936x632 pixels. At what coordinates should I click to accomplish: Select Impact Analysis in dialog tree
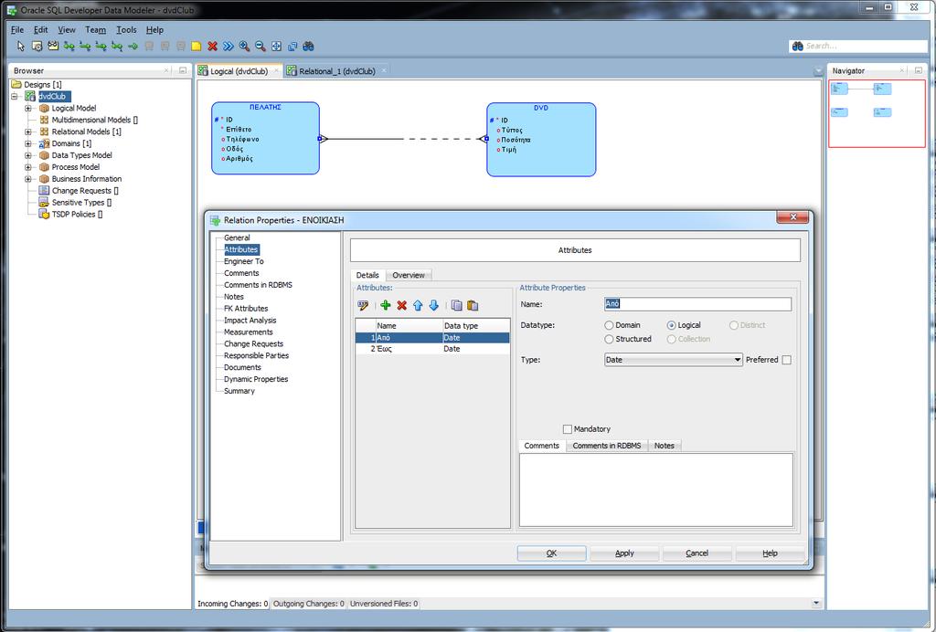tap(250, 321)
